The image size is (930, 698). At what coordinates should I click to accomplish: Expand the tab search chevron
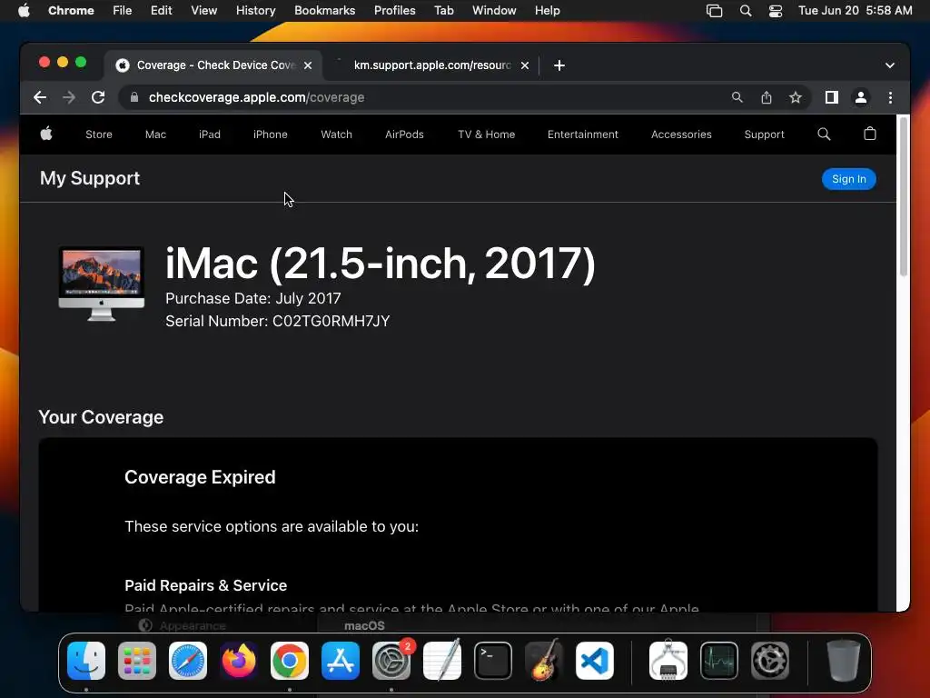pos(890,65)
